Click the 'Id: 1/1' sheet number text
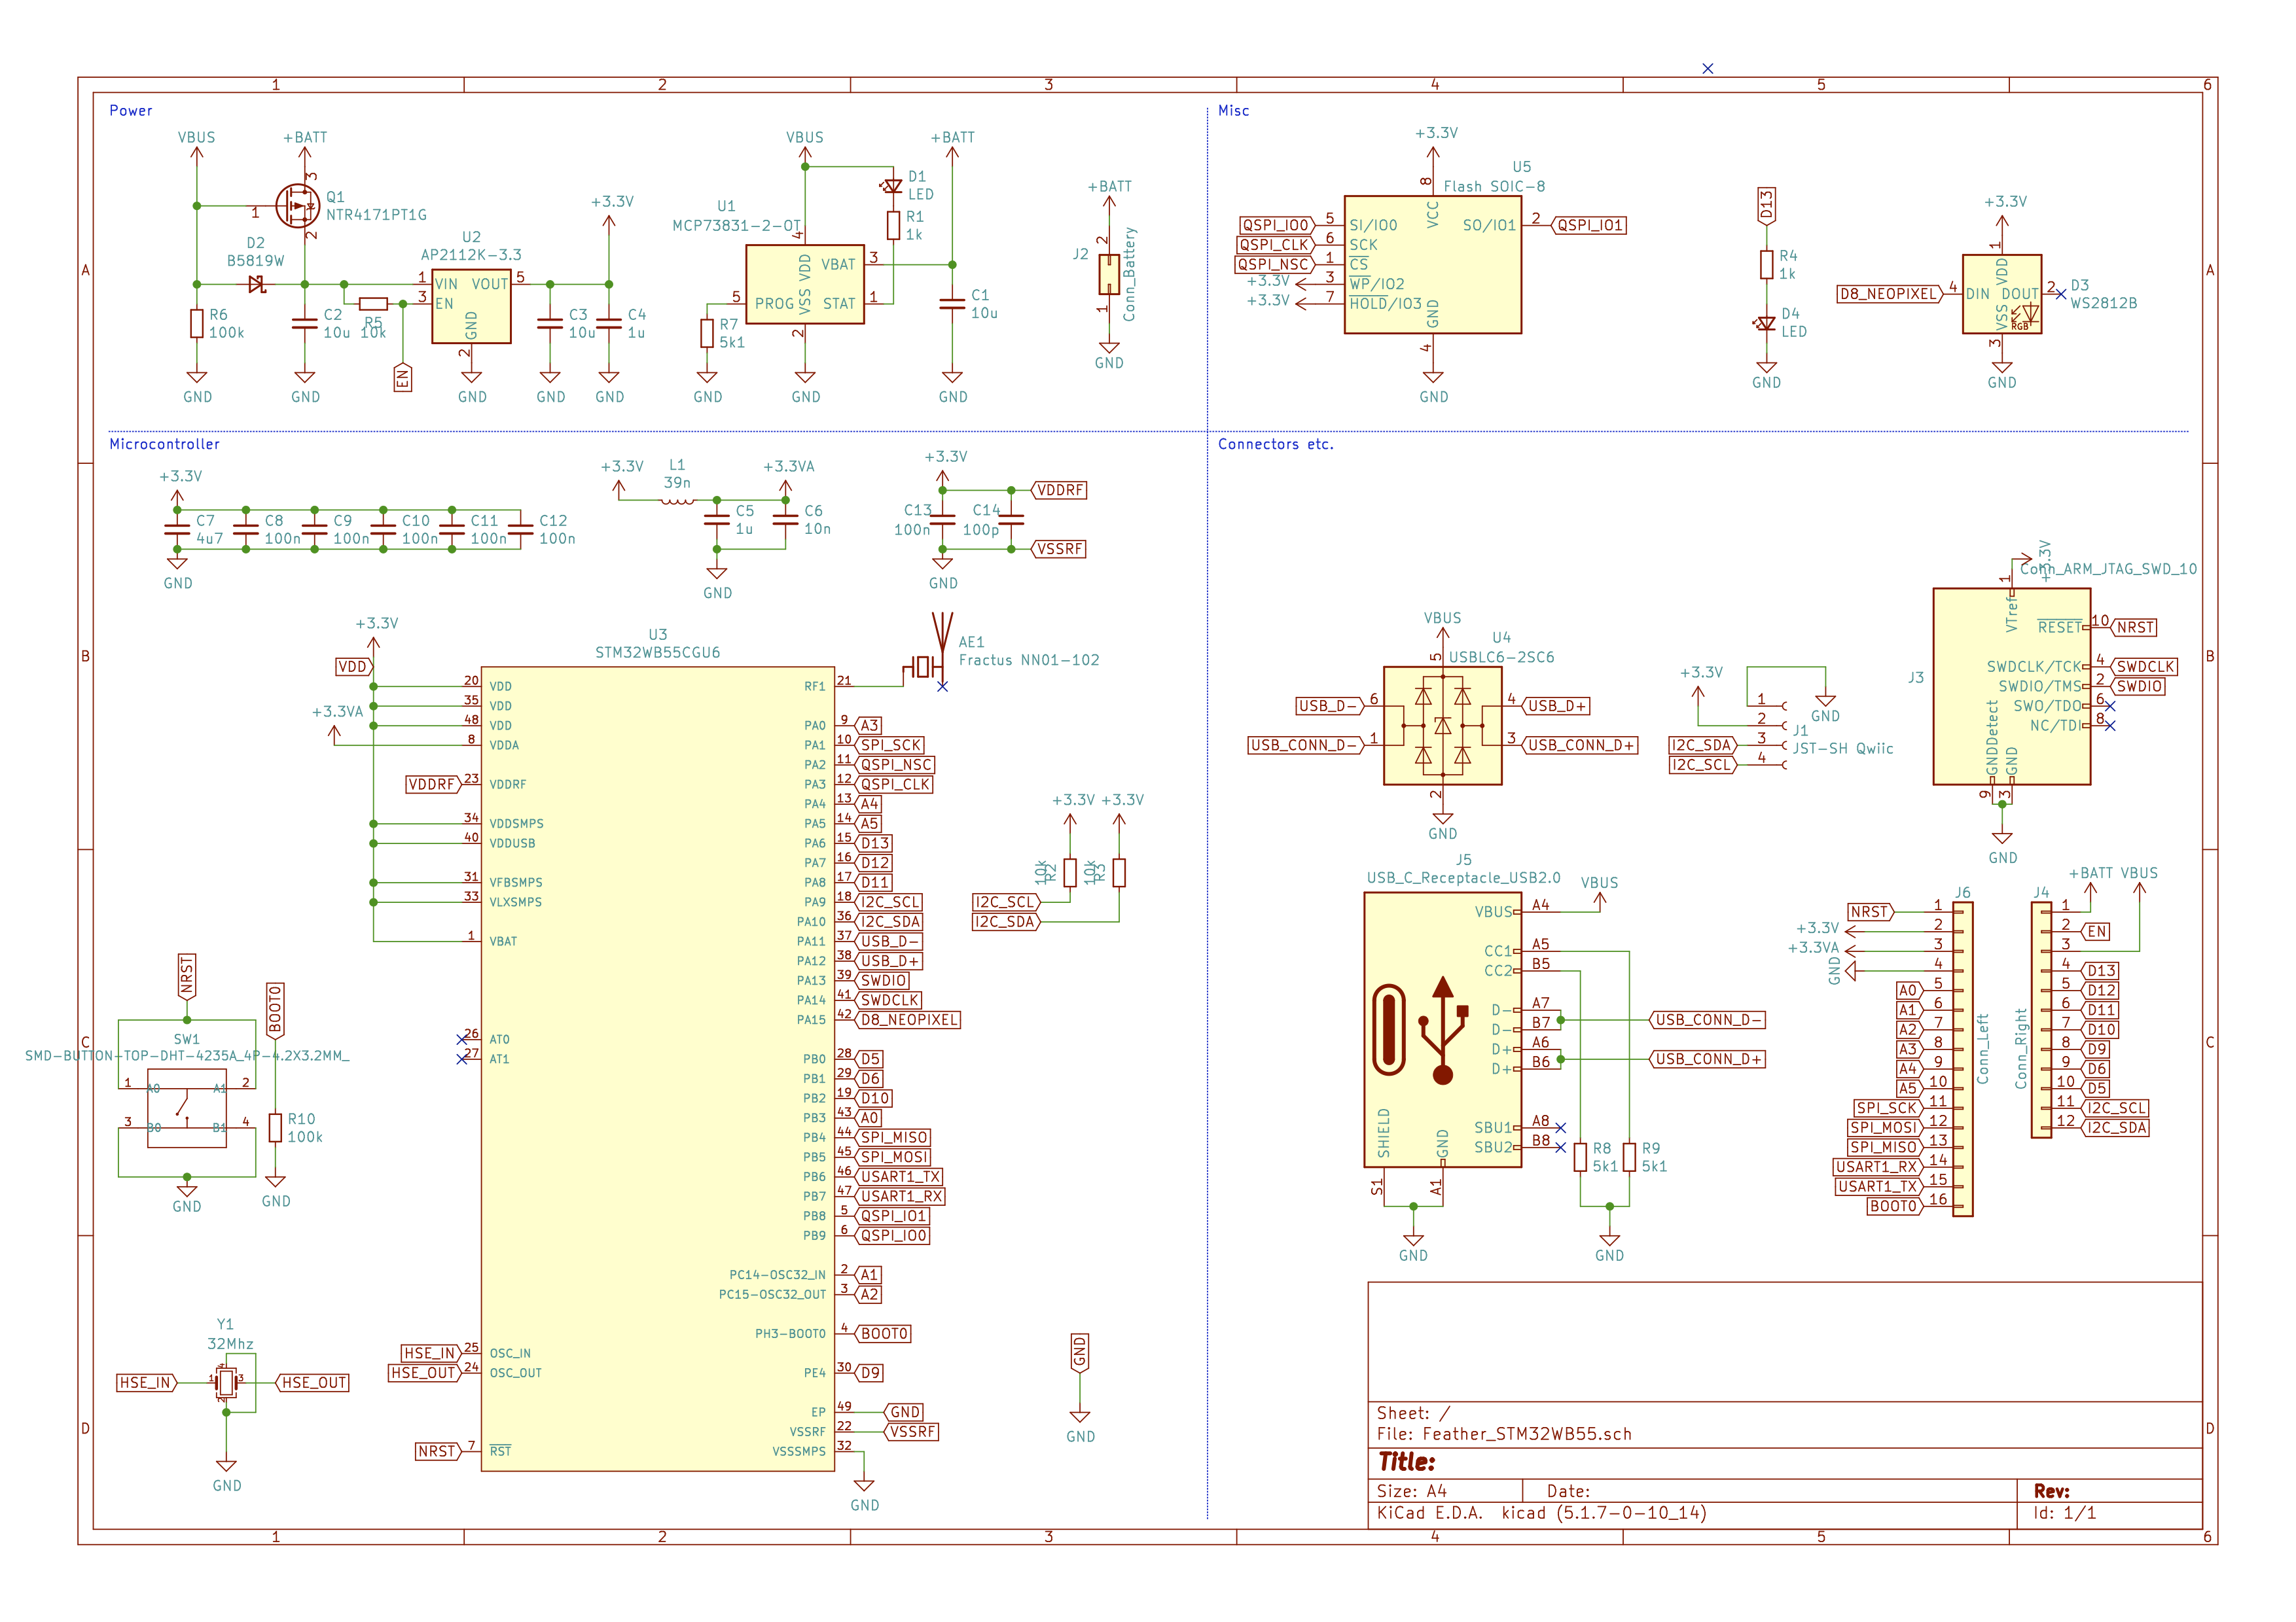Image resolution: width=2296 pixels, height=1622 pixels. click(2064, 1513)
